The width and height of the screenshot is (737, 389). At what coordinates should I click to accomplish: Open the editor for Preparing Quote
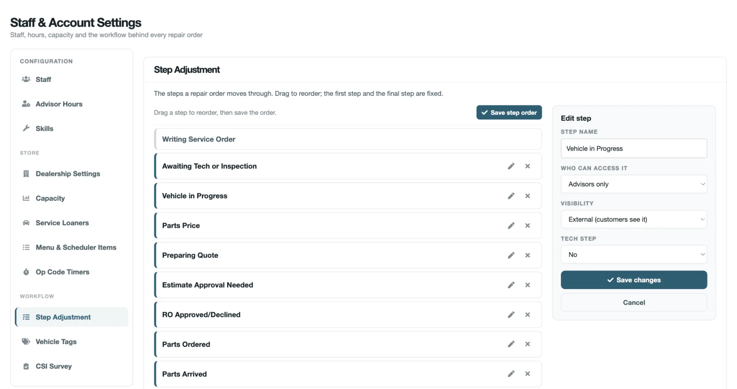(511, 255)
